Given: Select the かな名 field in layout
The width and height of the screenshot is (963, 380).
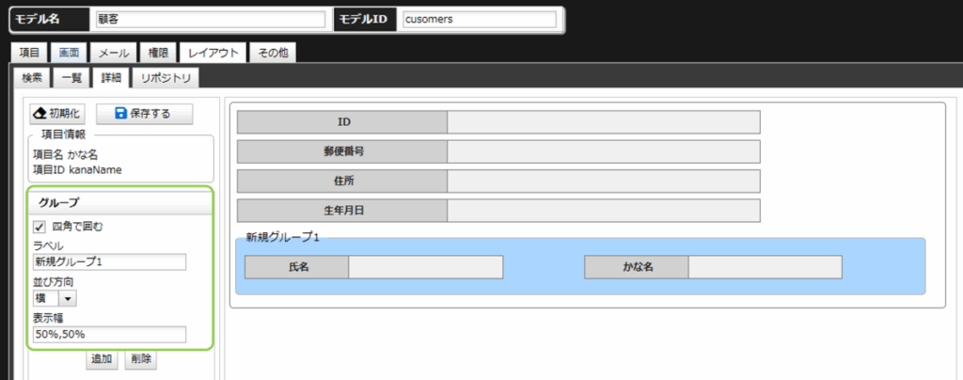Looking at the screenshot, I should pos(712,267).
